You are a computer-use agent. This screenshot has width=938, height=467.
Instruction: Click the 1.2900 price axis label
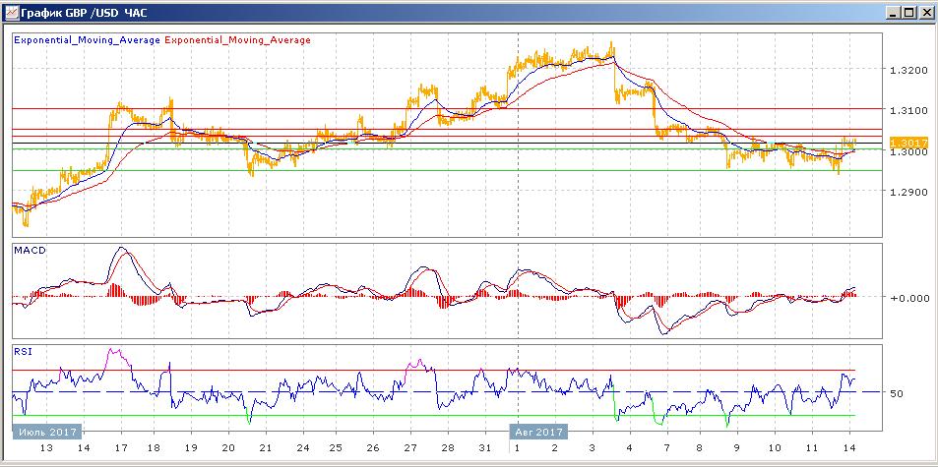pos(907,193)
